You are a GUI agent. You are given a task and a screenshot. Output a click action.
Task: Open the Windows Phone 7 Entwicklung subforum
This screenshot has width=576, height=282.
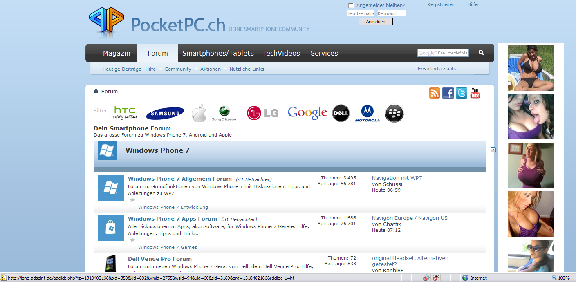pos(173,207)
